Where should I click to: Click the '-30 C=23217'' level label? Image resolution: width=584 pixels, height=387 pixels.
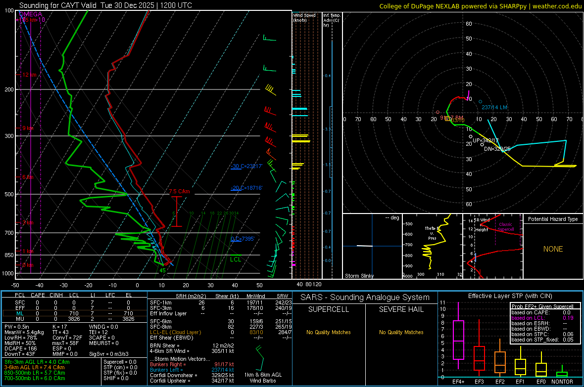click(x=246, y=166)
